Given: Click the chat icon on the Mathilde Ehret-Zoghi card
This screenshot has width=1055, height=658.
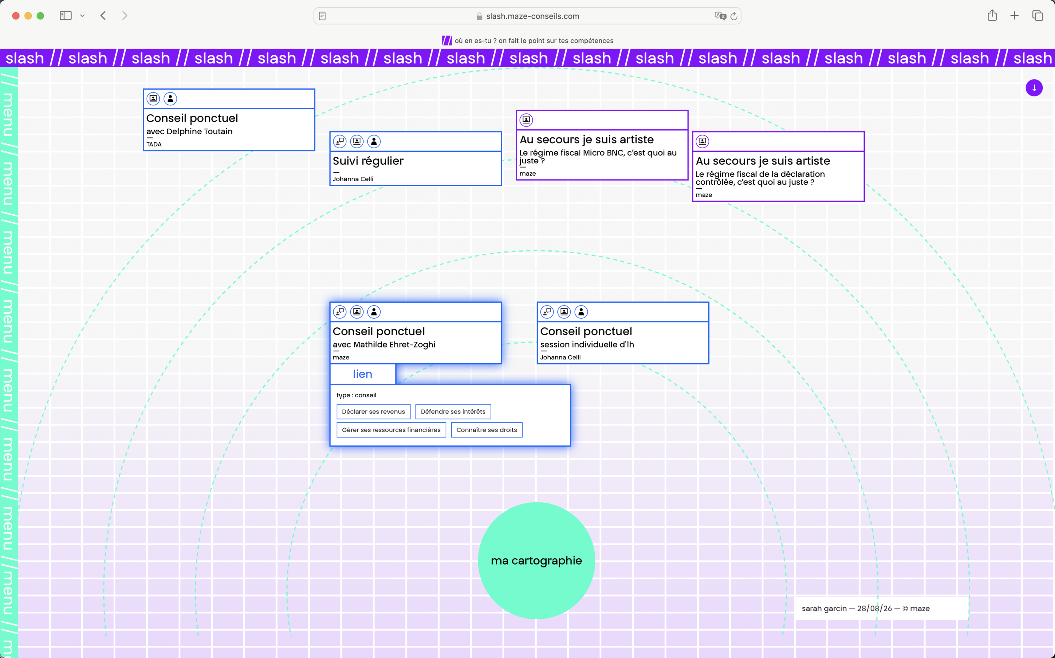Looking at the screenshot, I should coord(340,312).
